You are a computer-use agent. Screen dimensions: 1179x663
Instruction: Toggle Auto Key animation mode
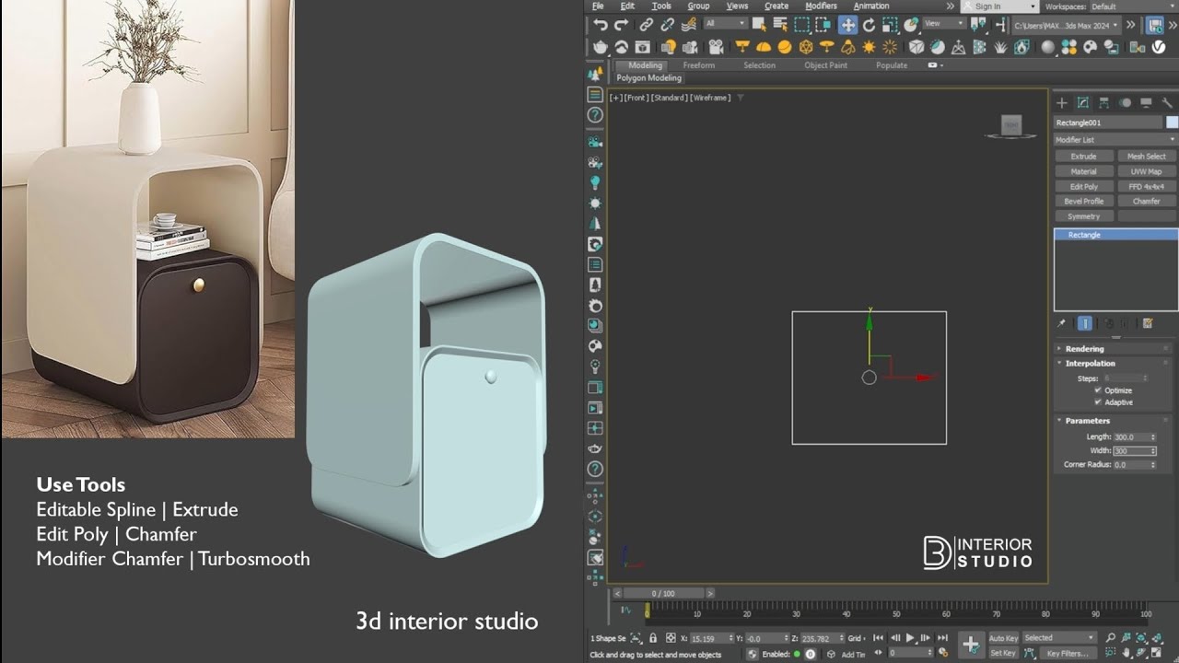(1003, 638)
